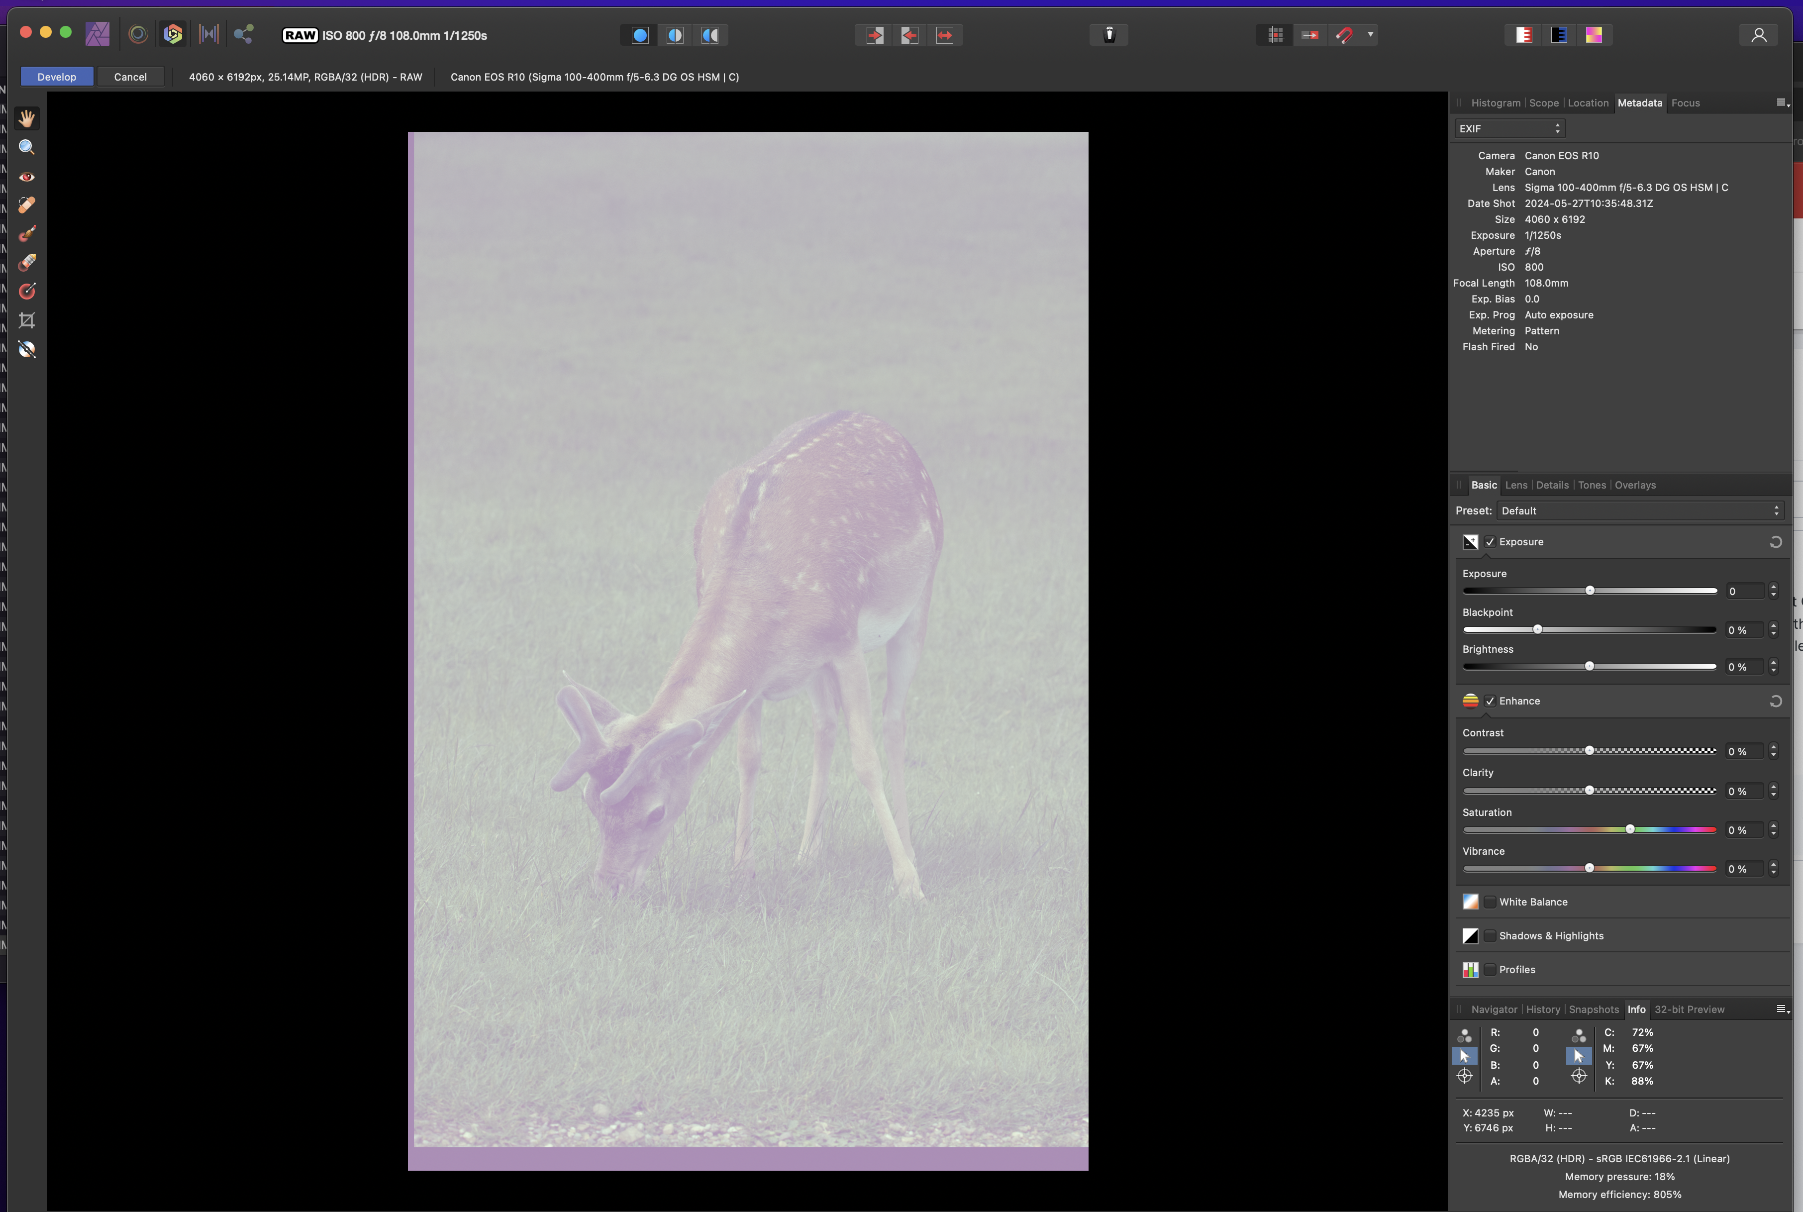1803x1212 pixels.
Task: Enable the Shadows & Highlights checkbox
Action: pyautogui.click(x=1489, y=936)
